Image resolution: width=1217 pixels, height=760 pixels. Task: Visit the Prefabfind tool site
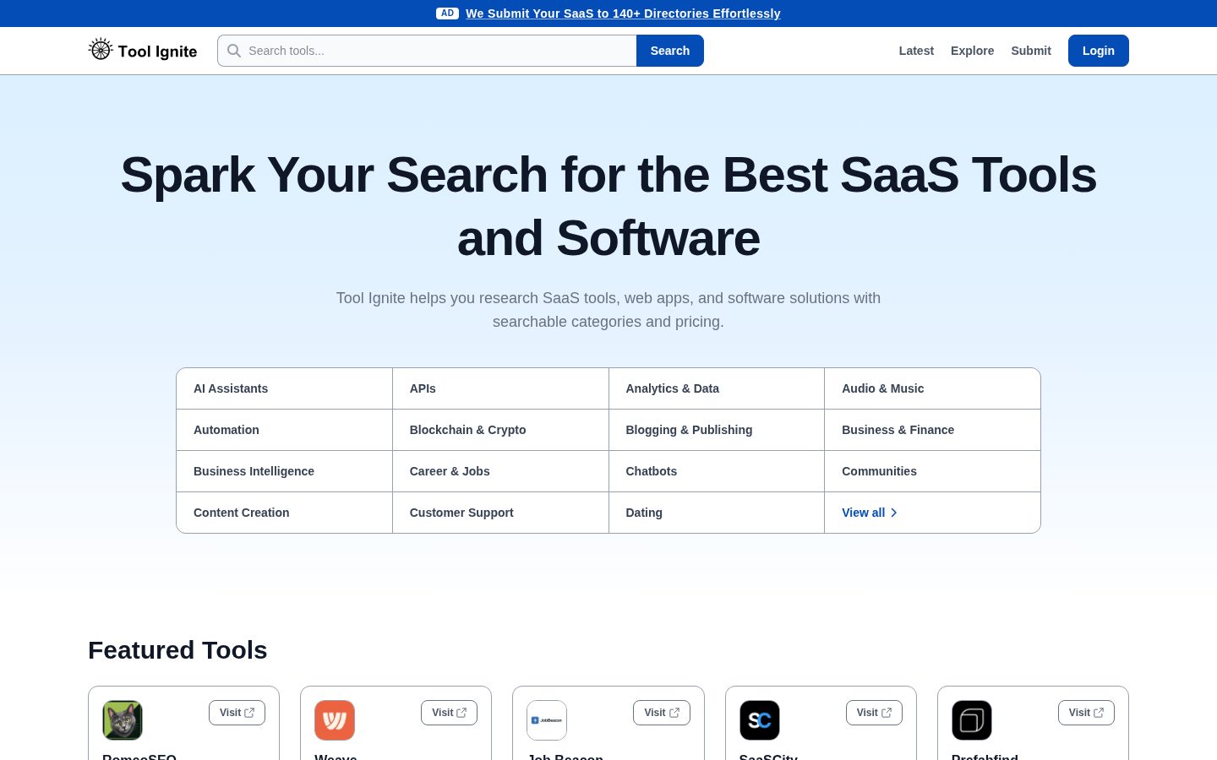(1086, 713)
